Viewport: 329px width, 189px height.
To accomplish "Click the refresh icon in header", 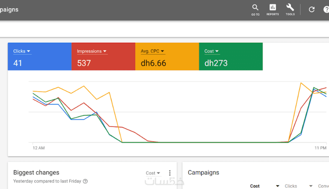I will tap(312, 9).
